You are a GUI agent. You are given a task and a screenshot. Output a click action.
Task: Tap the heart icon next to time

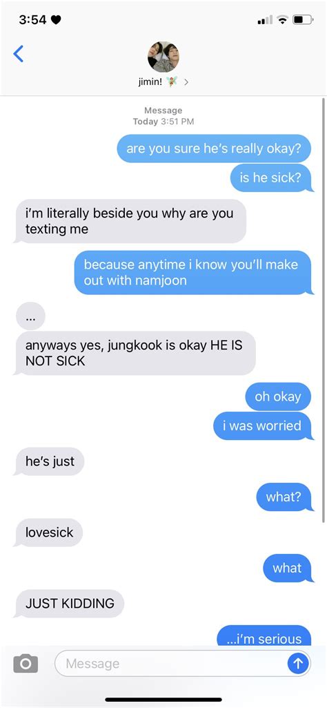tap(56, 20)
